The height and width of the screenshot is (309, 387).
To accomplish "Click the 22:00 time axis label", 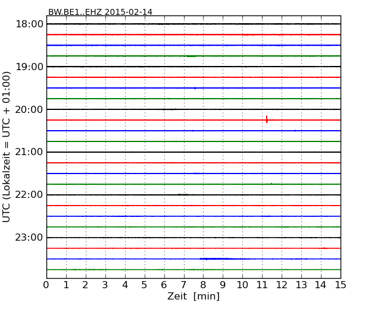I will click(29, 195).
